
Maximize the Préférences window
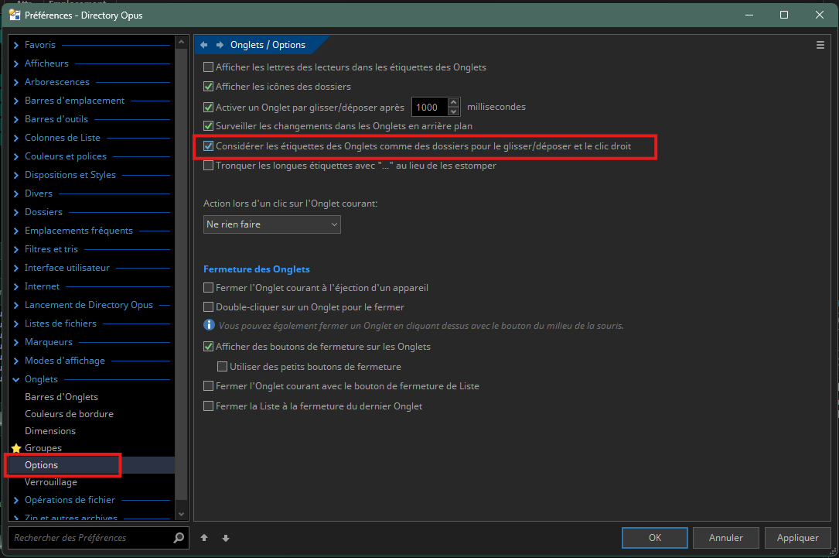pyautogui.click(x=784, y=15)
